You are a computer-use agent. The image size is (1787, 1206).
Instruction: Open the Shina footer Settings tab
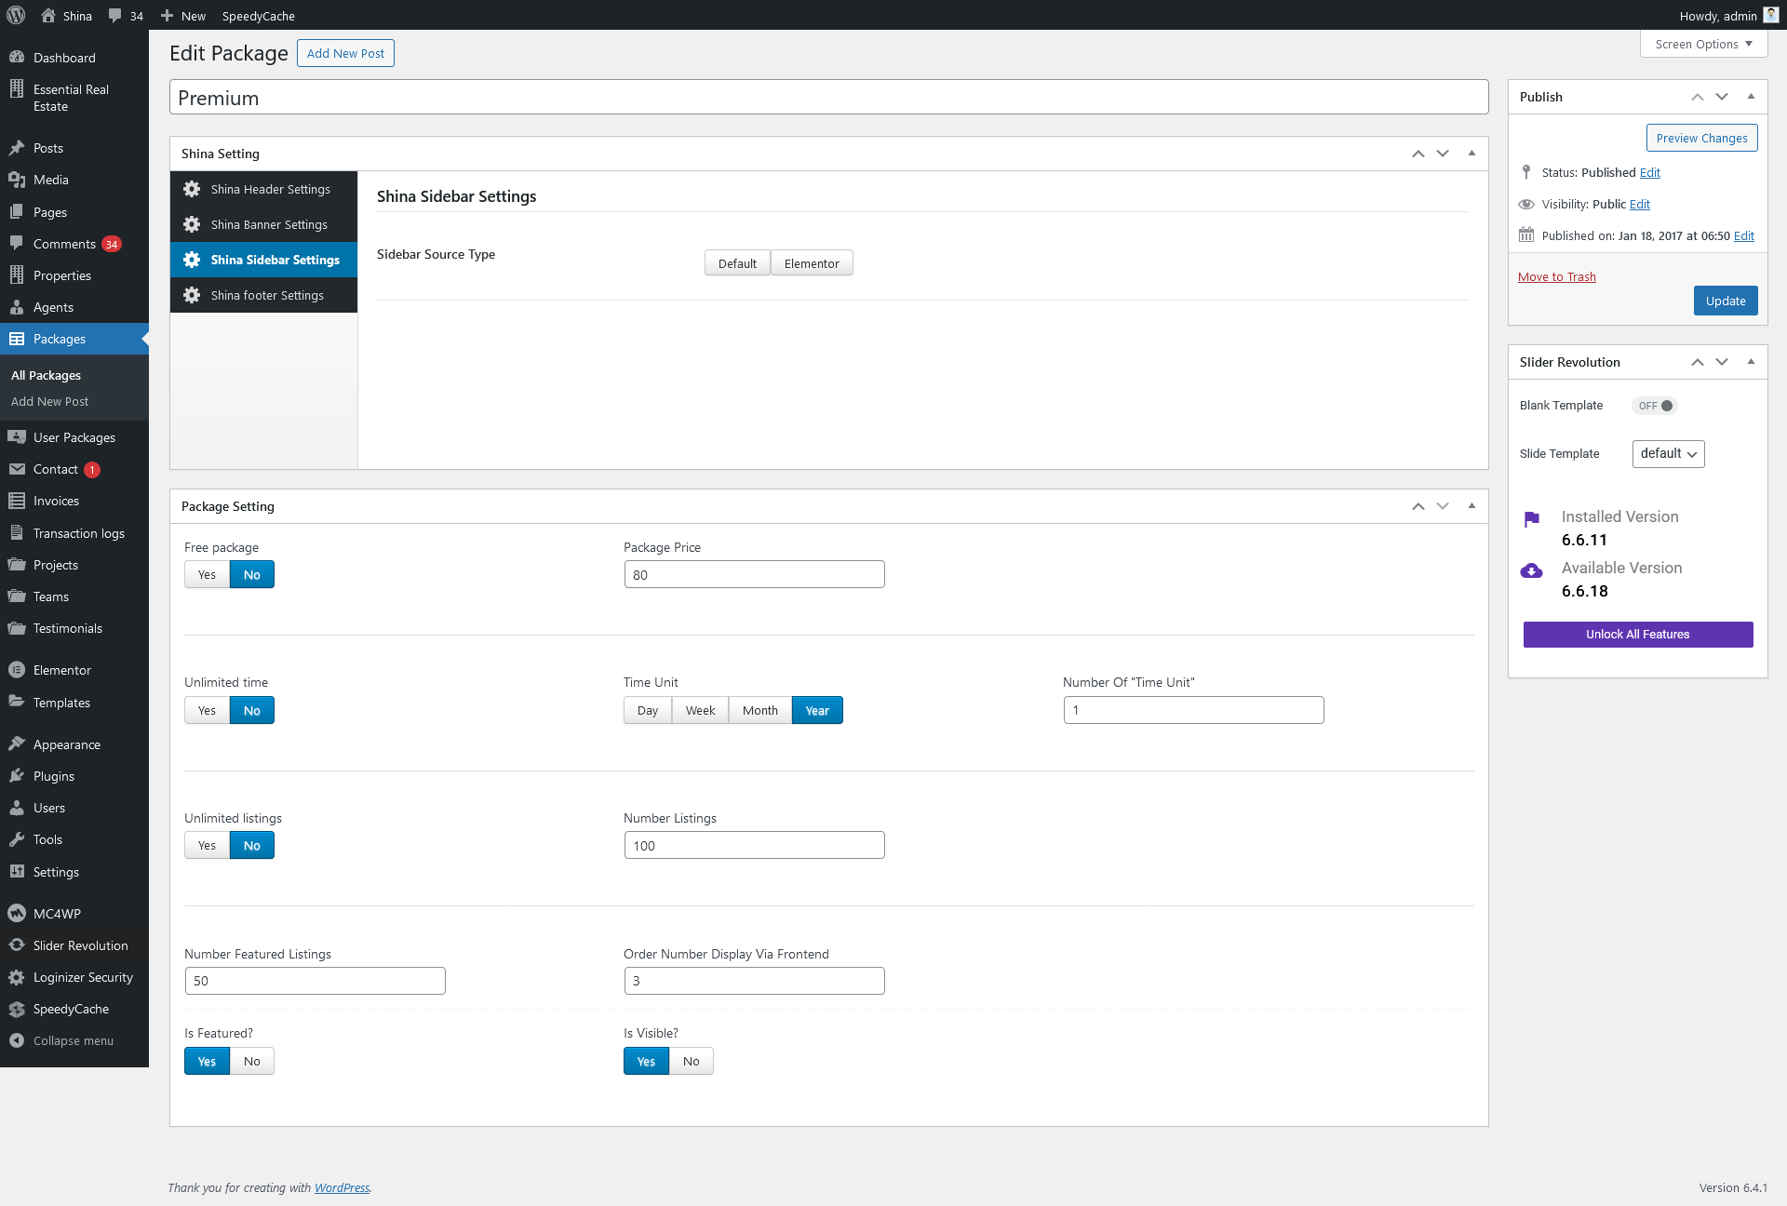pyautogui.click(x=267, y=295)
